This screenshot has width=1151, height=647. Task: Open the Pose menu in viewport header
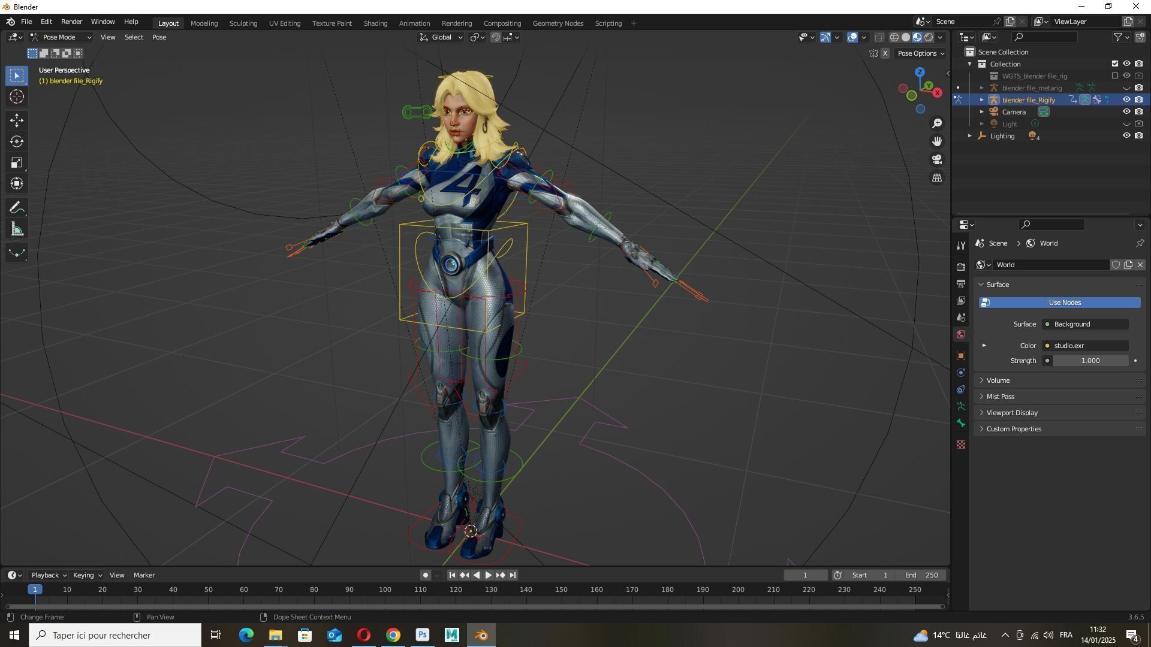coord(159,37)
